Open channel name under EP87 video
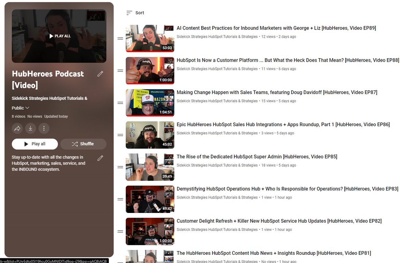This screenshot has height=263, width=411. 217,101
